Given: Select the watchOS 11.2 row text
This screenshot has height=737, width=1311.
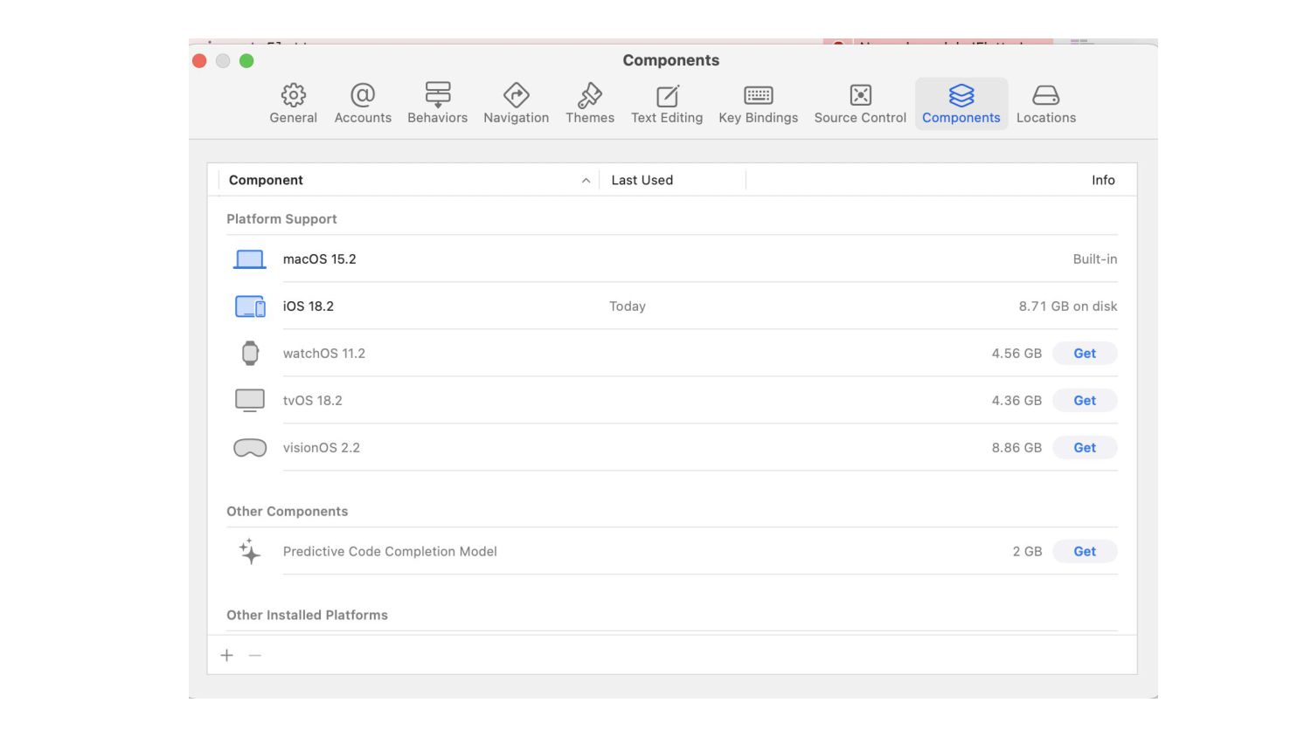Looking at the screenshot, I should [324, 354].
